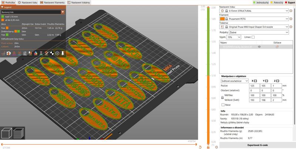This screenshot has height=149, width=296.
Task: Click the top thumb of vertical layer slider
Action: pyautogui.click(x=208, y=7)
